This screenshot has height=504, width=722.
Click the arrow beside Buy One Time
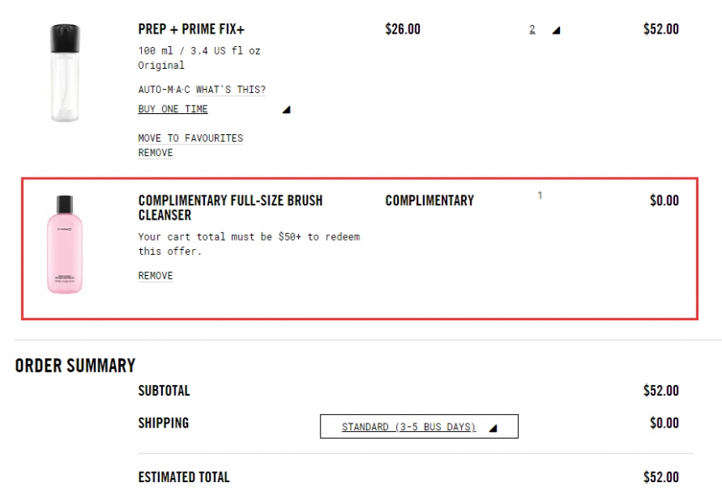pos(286,109)
